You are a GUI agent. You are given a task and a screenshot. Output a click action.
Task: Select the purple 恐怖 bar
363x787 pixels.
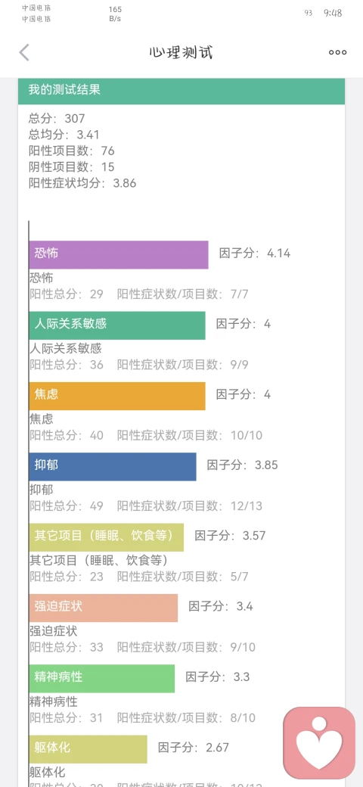(118, 255)
